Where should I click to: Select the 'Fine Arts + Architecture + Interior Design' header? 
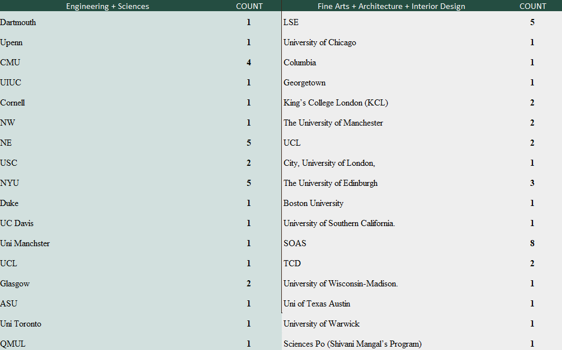pos(391,6)
